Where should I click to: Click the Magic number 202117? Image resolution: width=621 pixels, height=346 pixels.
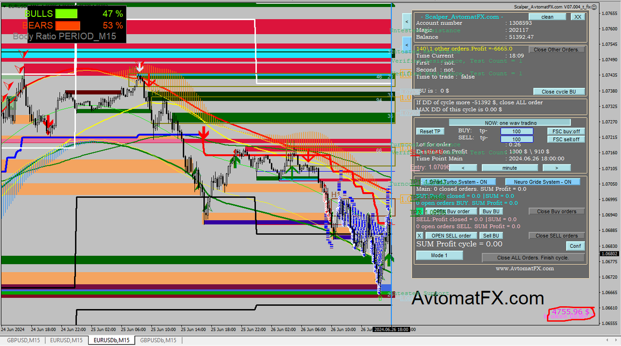tap(519, 30)
